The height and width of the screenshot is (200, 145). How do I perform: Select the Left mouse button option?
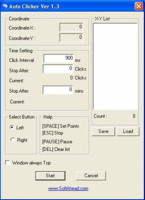click(x=12, y=127)
